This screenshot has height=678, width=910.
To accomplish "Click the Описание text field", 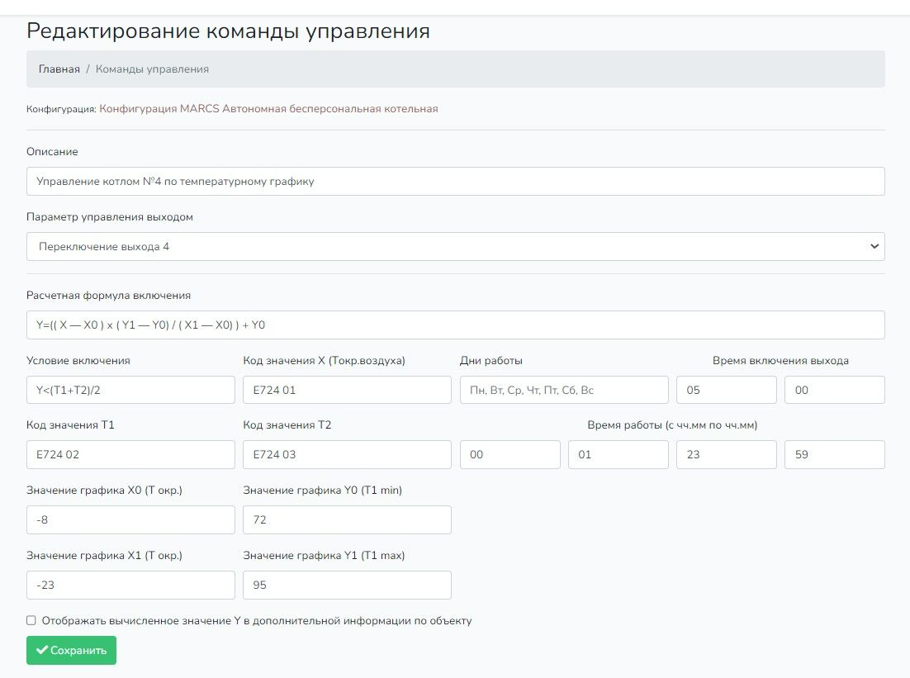I will [x=455, y=181].
